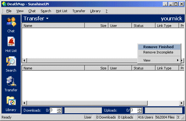Sort lower list by User column
The height and width of the screenshot is (121, 186).
pos(120,68)
